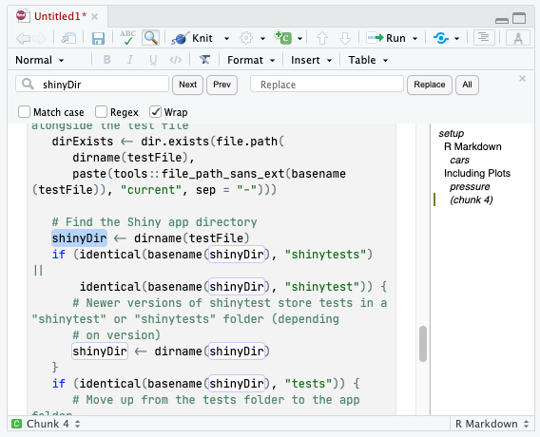540x437 pixels.
Task: Open the Table menu
Action: (368, 60)
